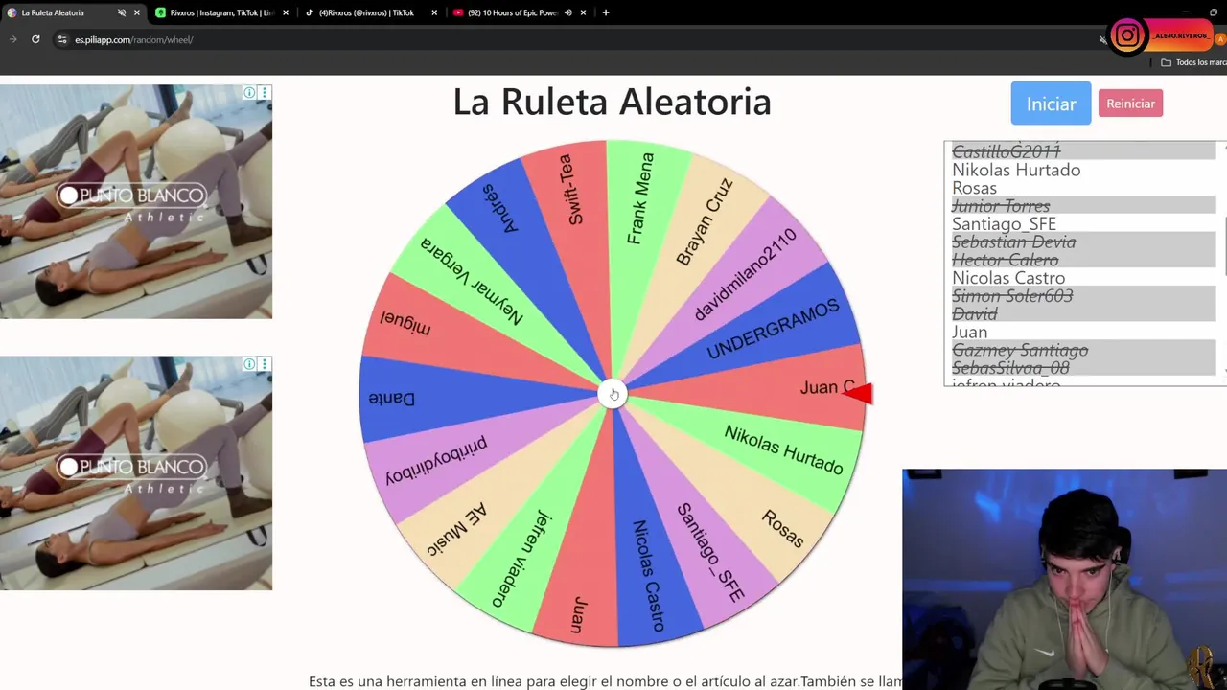The image size is (1227, 690).
Task: Select Sebastian Devia in the name list
Action: [1083, 241]
